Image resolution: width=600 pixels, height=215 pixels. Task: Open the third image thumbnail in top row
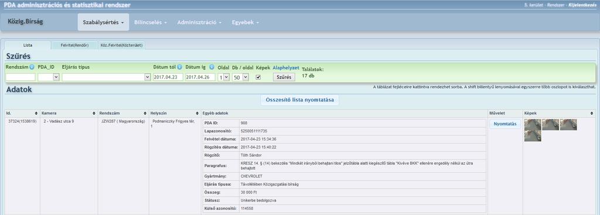pos(568,124)
